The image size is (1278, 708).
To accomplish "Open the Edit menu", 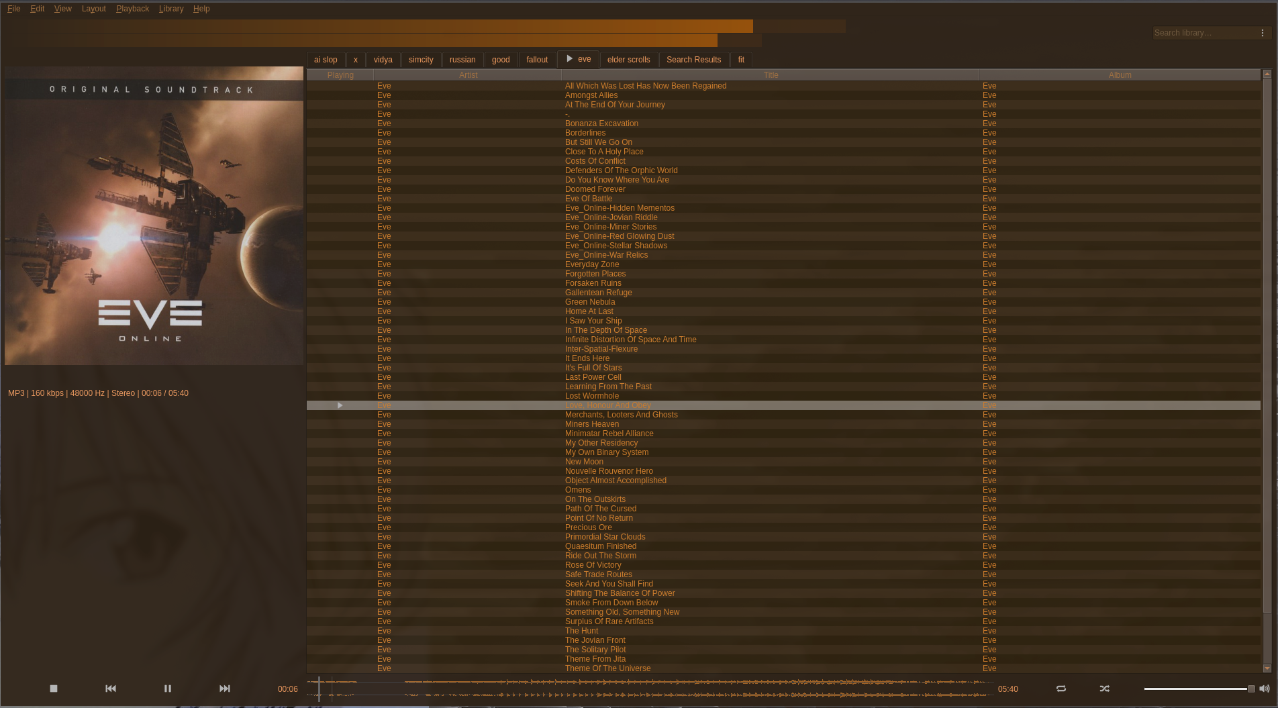I will point(38,9).
